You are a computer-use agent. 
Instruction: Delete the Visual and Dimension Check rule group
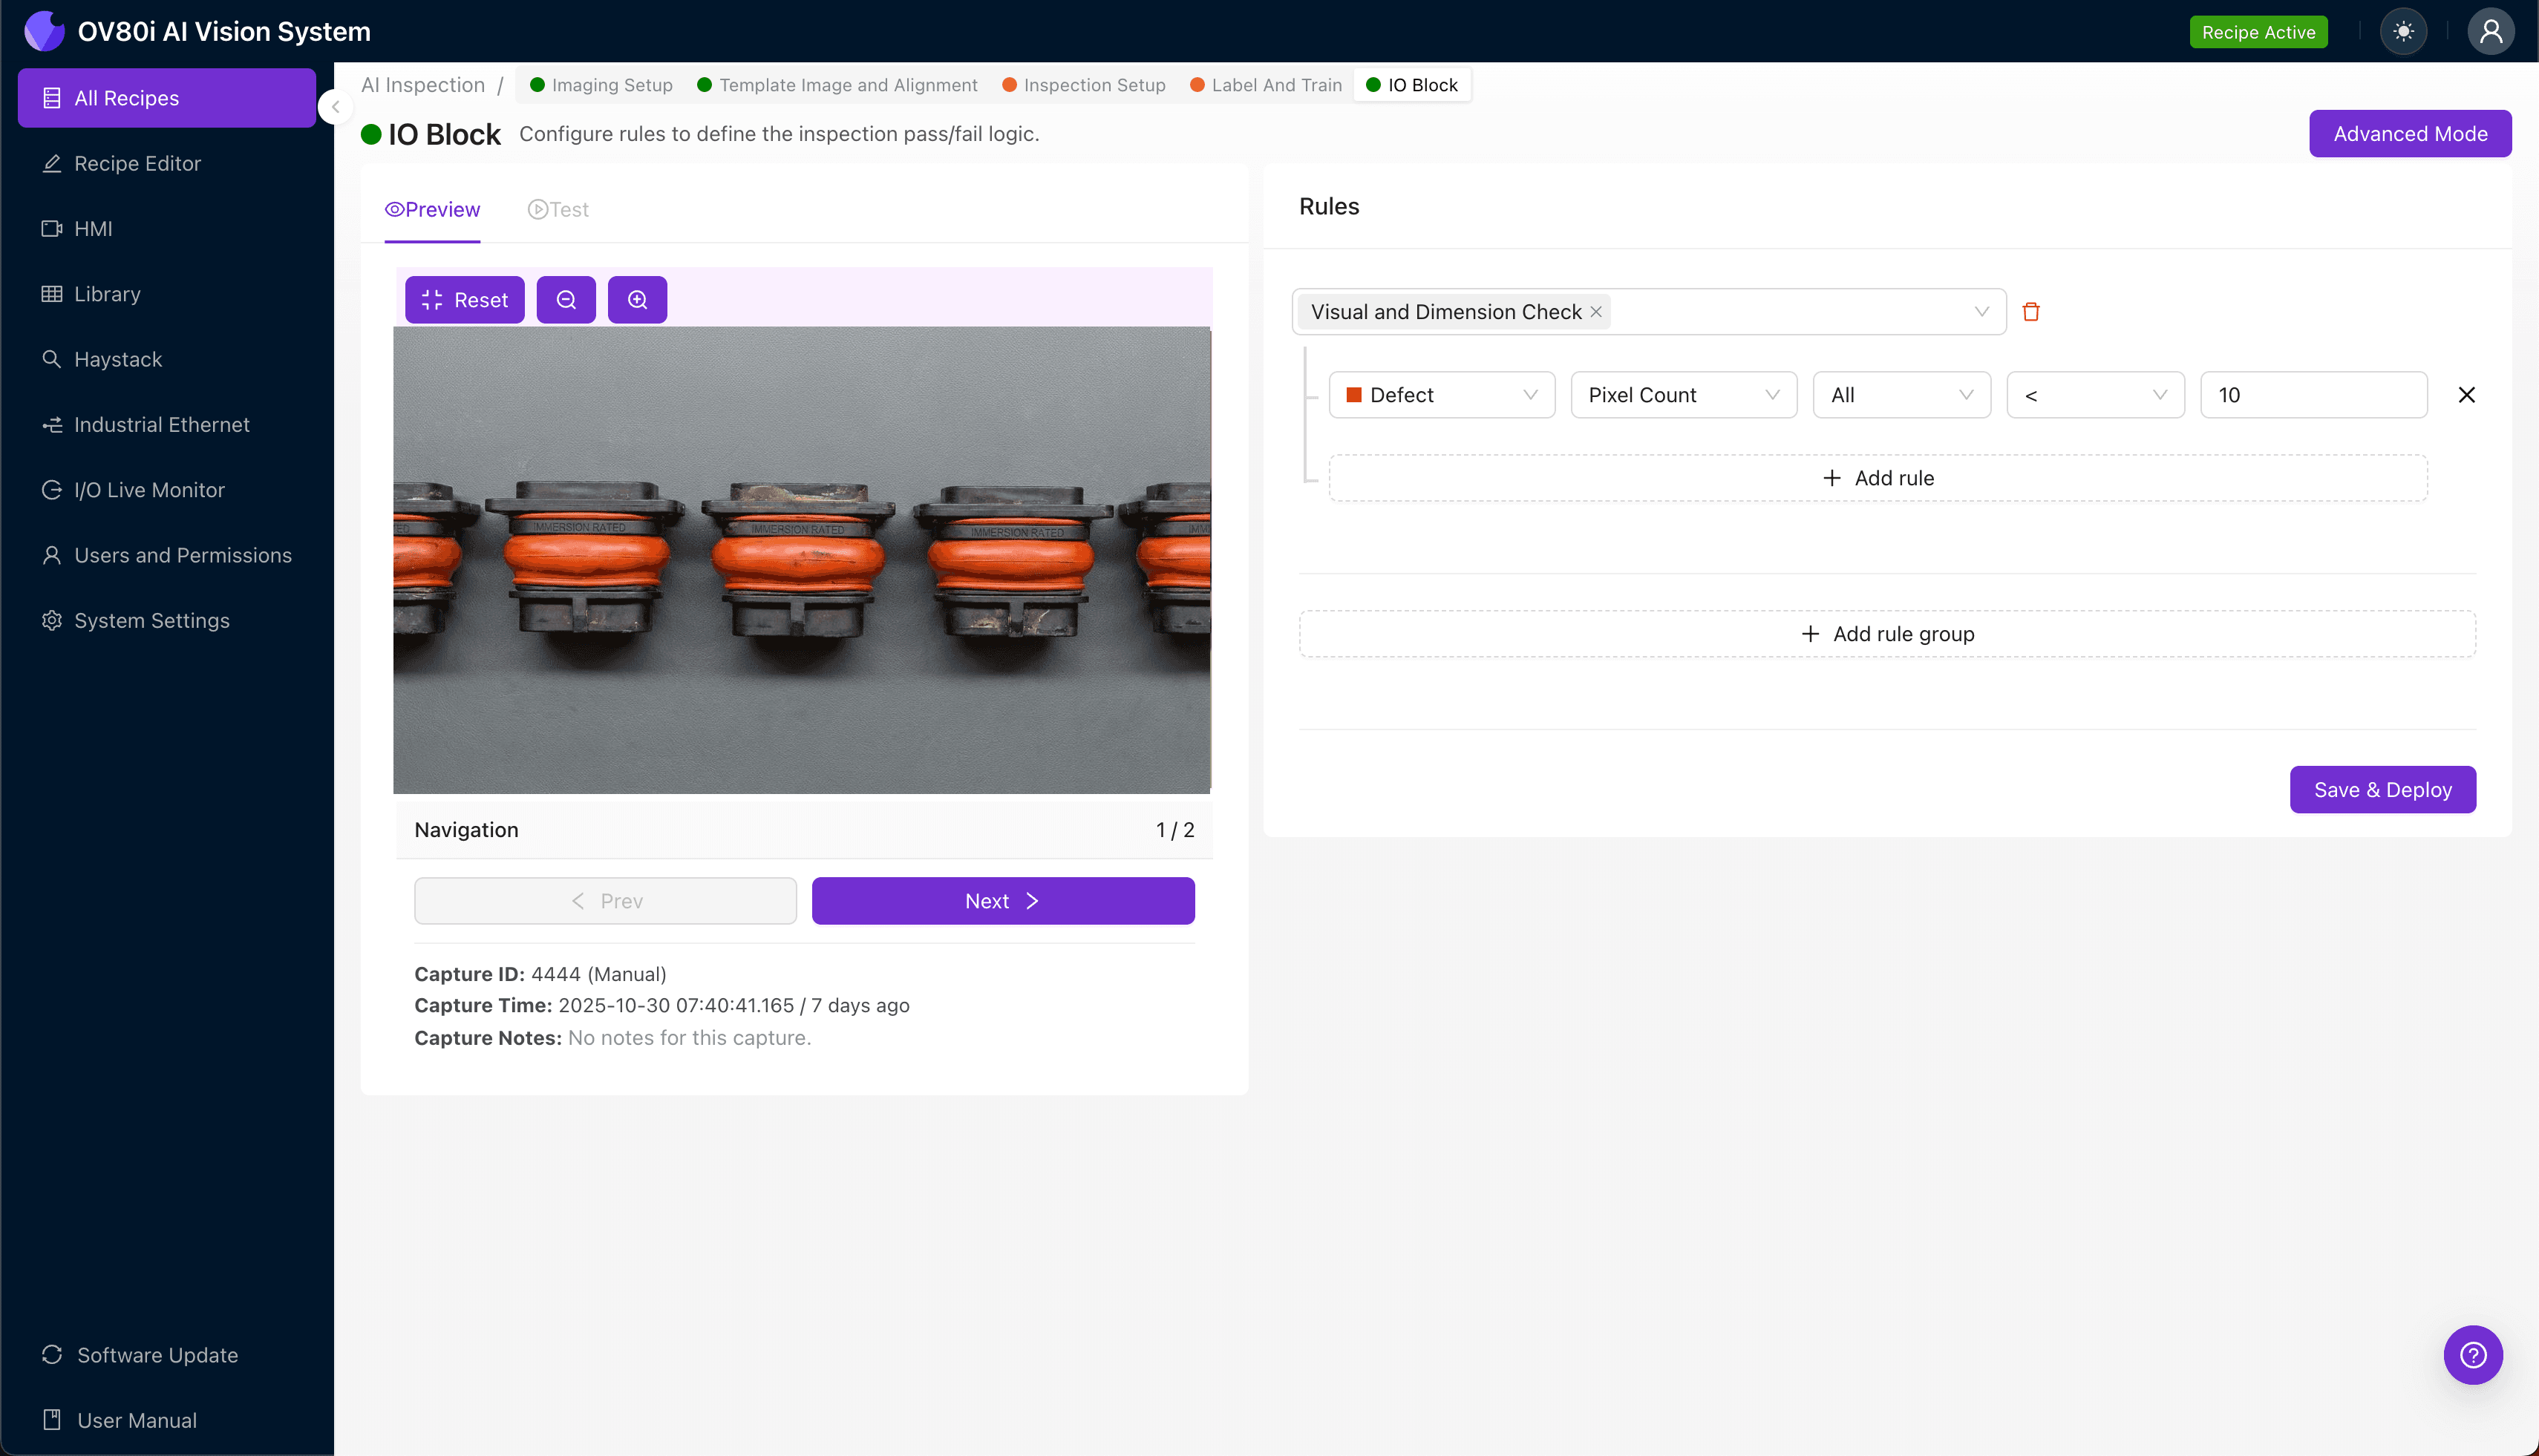[2032, 311]
